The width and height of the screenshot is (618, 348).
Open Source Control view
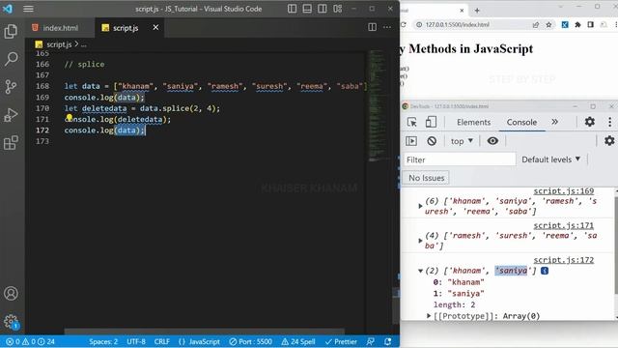point(11,87)
